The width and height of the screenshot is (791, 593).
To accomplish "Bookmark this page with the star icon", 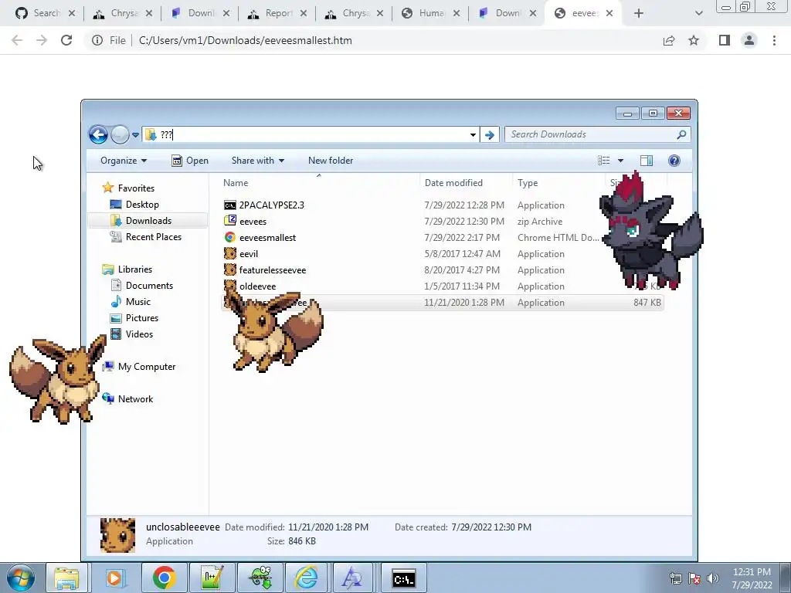I will click(694, 40).
